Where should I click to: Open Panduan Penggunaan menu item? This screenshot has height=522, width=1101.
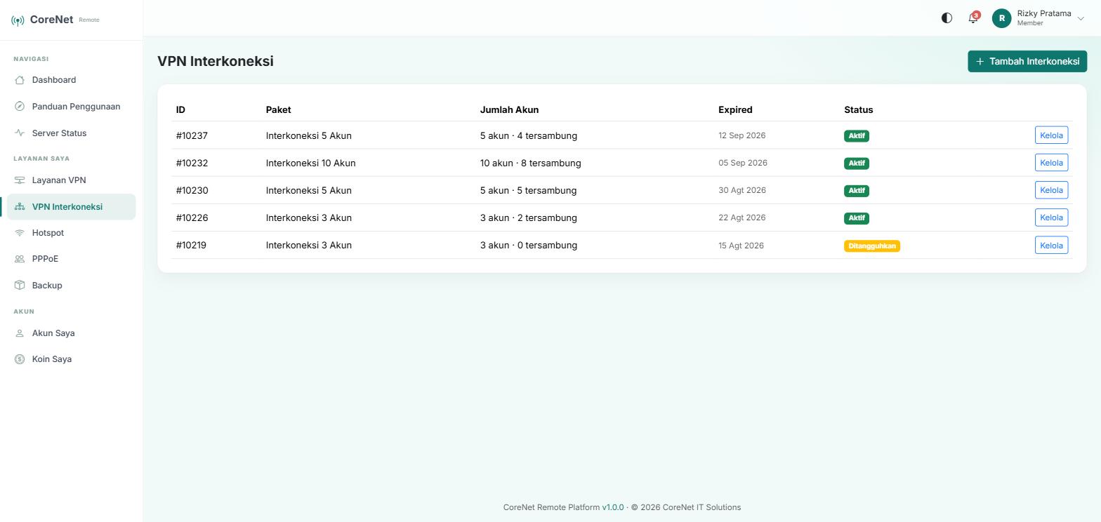71,107
